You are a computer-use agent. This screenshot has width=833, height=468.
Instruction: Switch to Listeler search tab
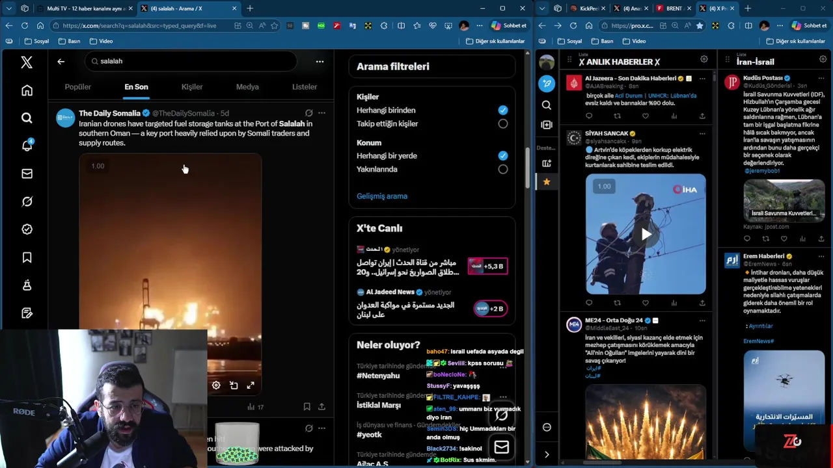coord(305,86)
